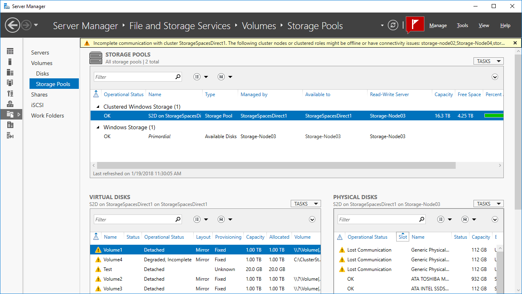Click the back navigation arrow
The height and width of the screenshot is (294, 522).
13,25
